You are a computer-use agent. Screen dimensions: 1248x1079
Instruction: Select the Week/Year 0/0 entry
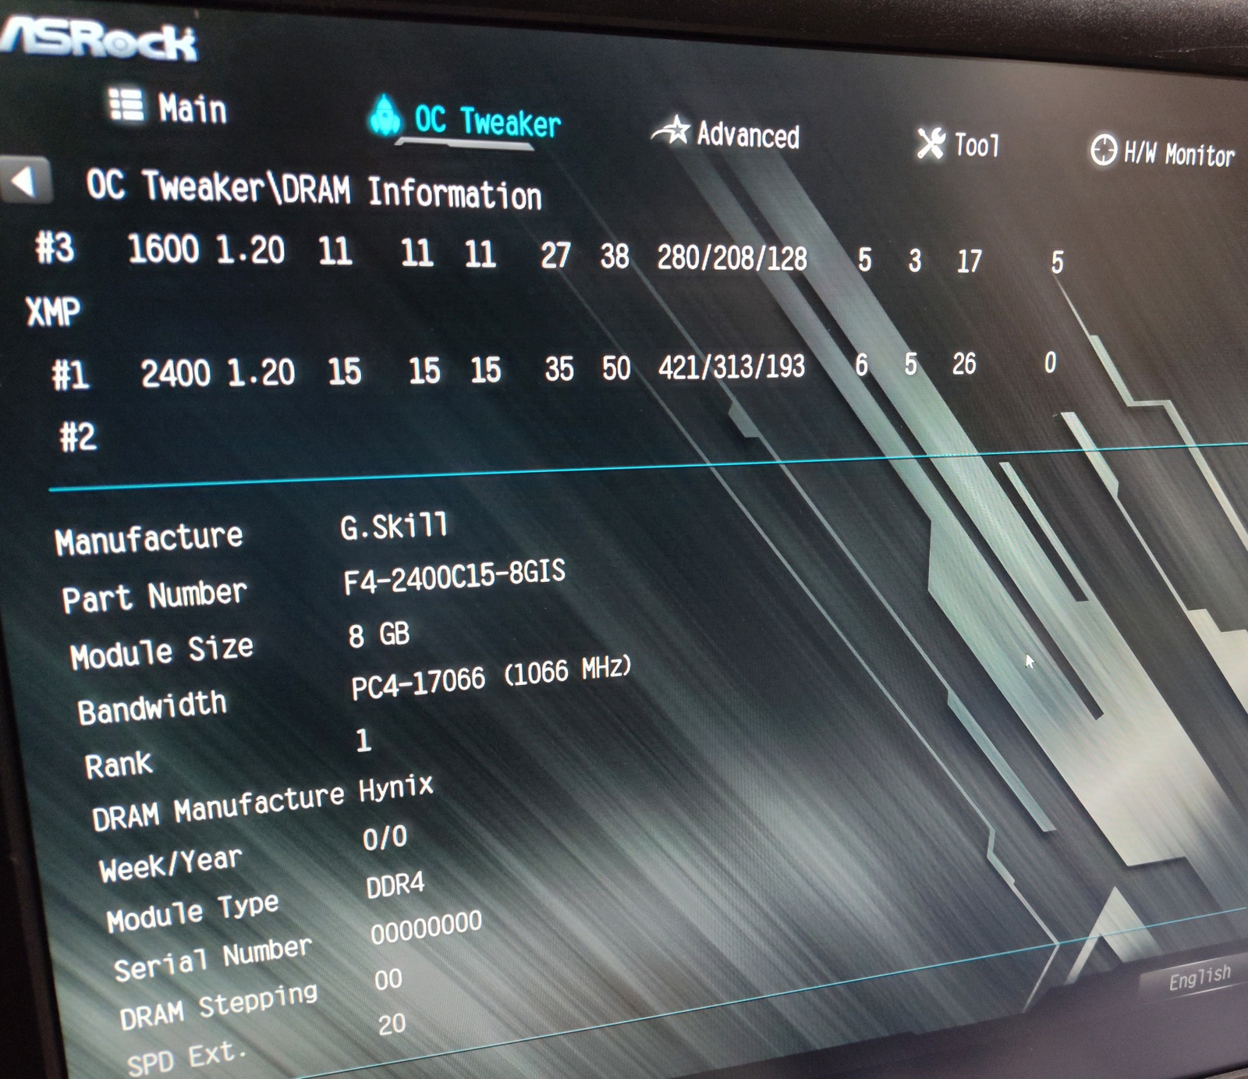(250, 852)
